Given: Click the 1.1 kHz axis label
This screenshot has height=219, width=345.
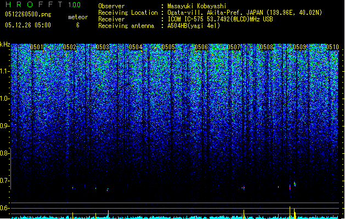Looking at the screenshot, I should click(4, 71).
